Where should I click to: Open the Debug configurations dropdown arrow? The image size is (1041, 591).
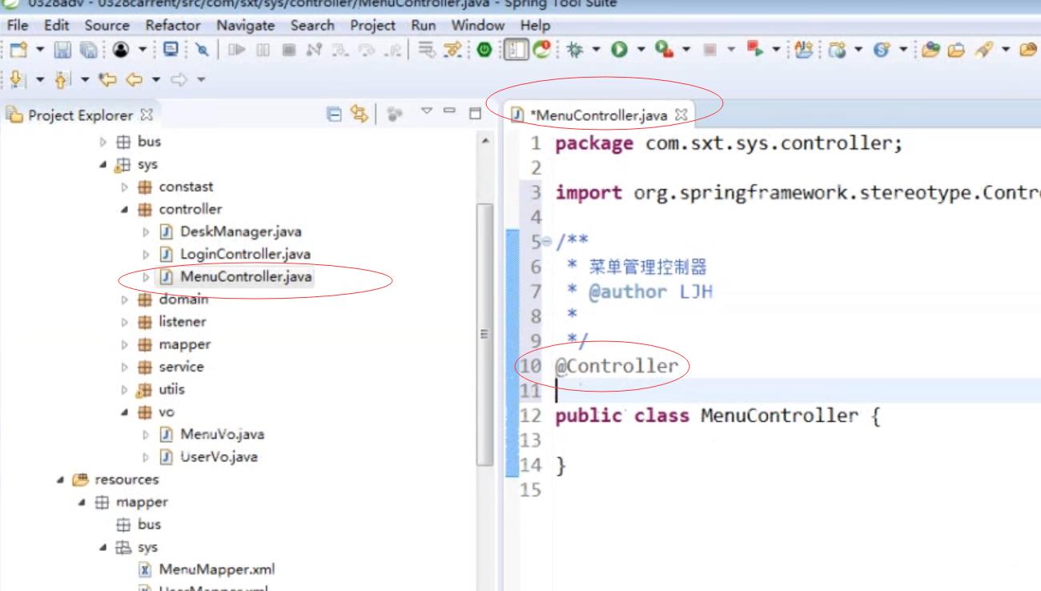597,50
